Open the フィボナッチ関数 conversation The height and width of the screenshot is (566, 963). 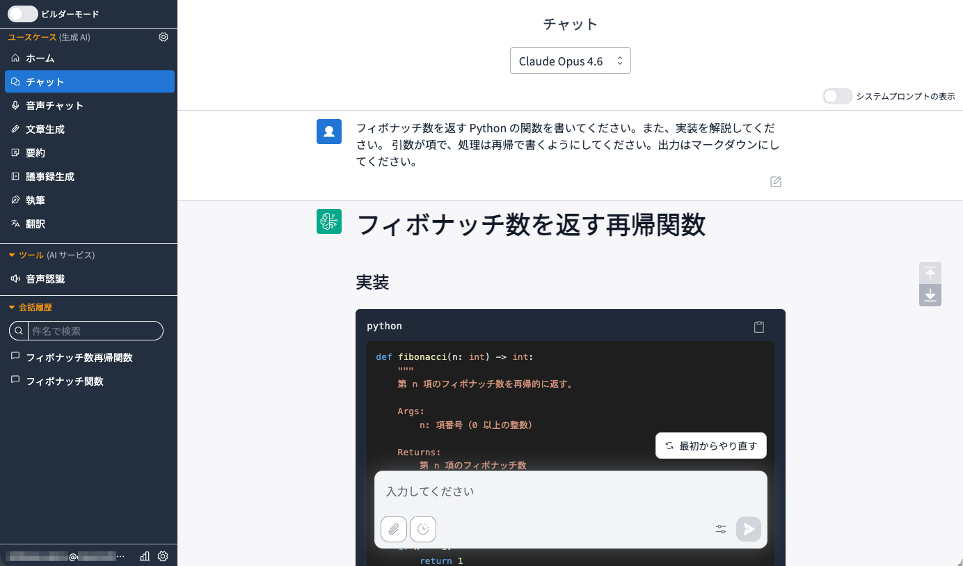click(89, 382)
